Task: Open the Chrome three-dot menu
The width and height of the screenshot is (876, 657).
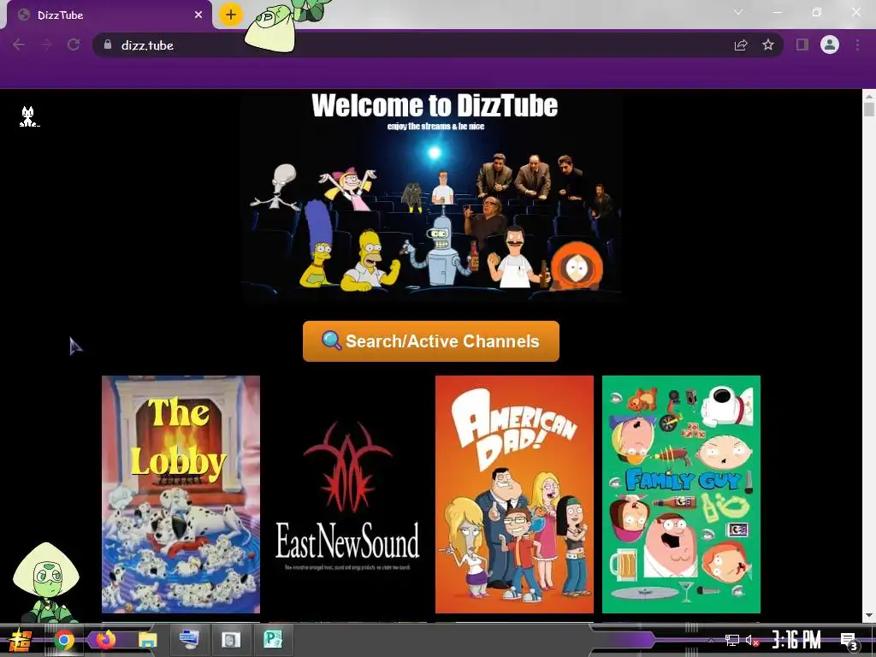Action: tap(857, 44)
